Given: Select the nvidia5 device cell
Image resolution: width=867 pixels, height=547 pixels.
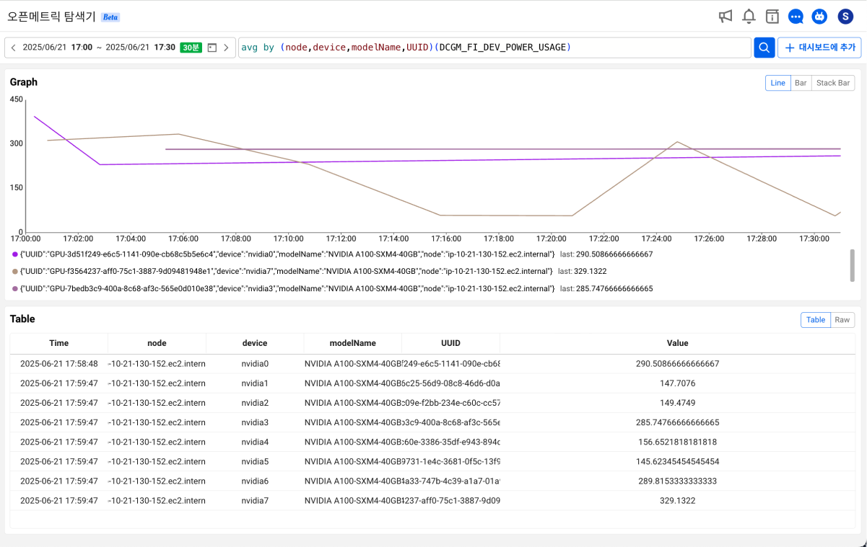Looking at the screenshot, I should [255, 461].
